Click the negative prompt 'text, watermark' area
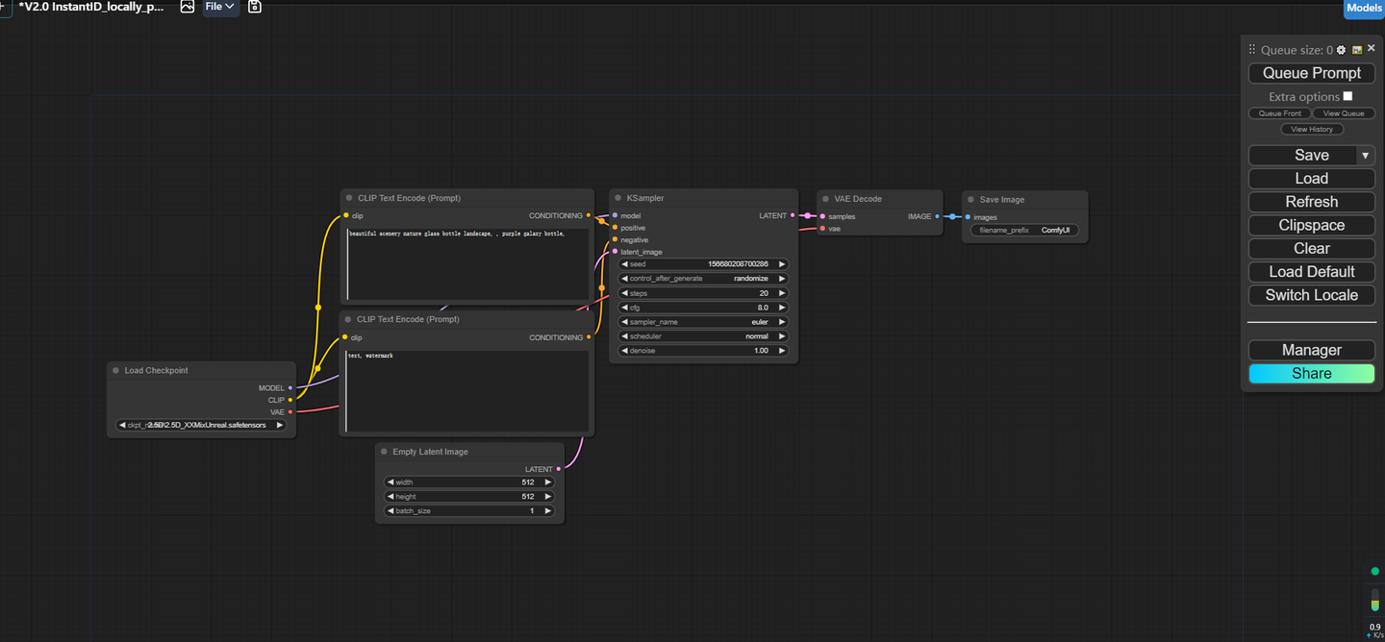This screenshot has width=1385, height=642. (466, 391)
